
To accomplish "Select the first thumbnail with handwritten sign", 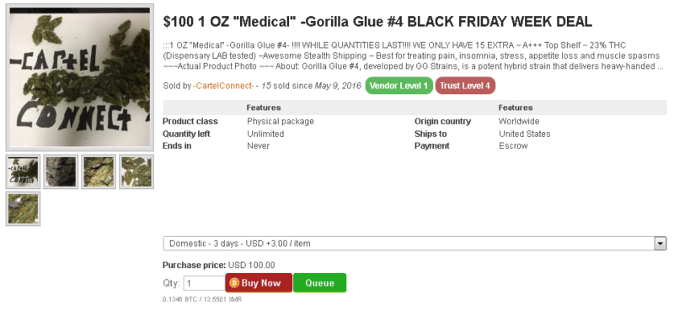I will click(24, 171).
